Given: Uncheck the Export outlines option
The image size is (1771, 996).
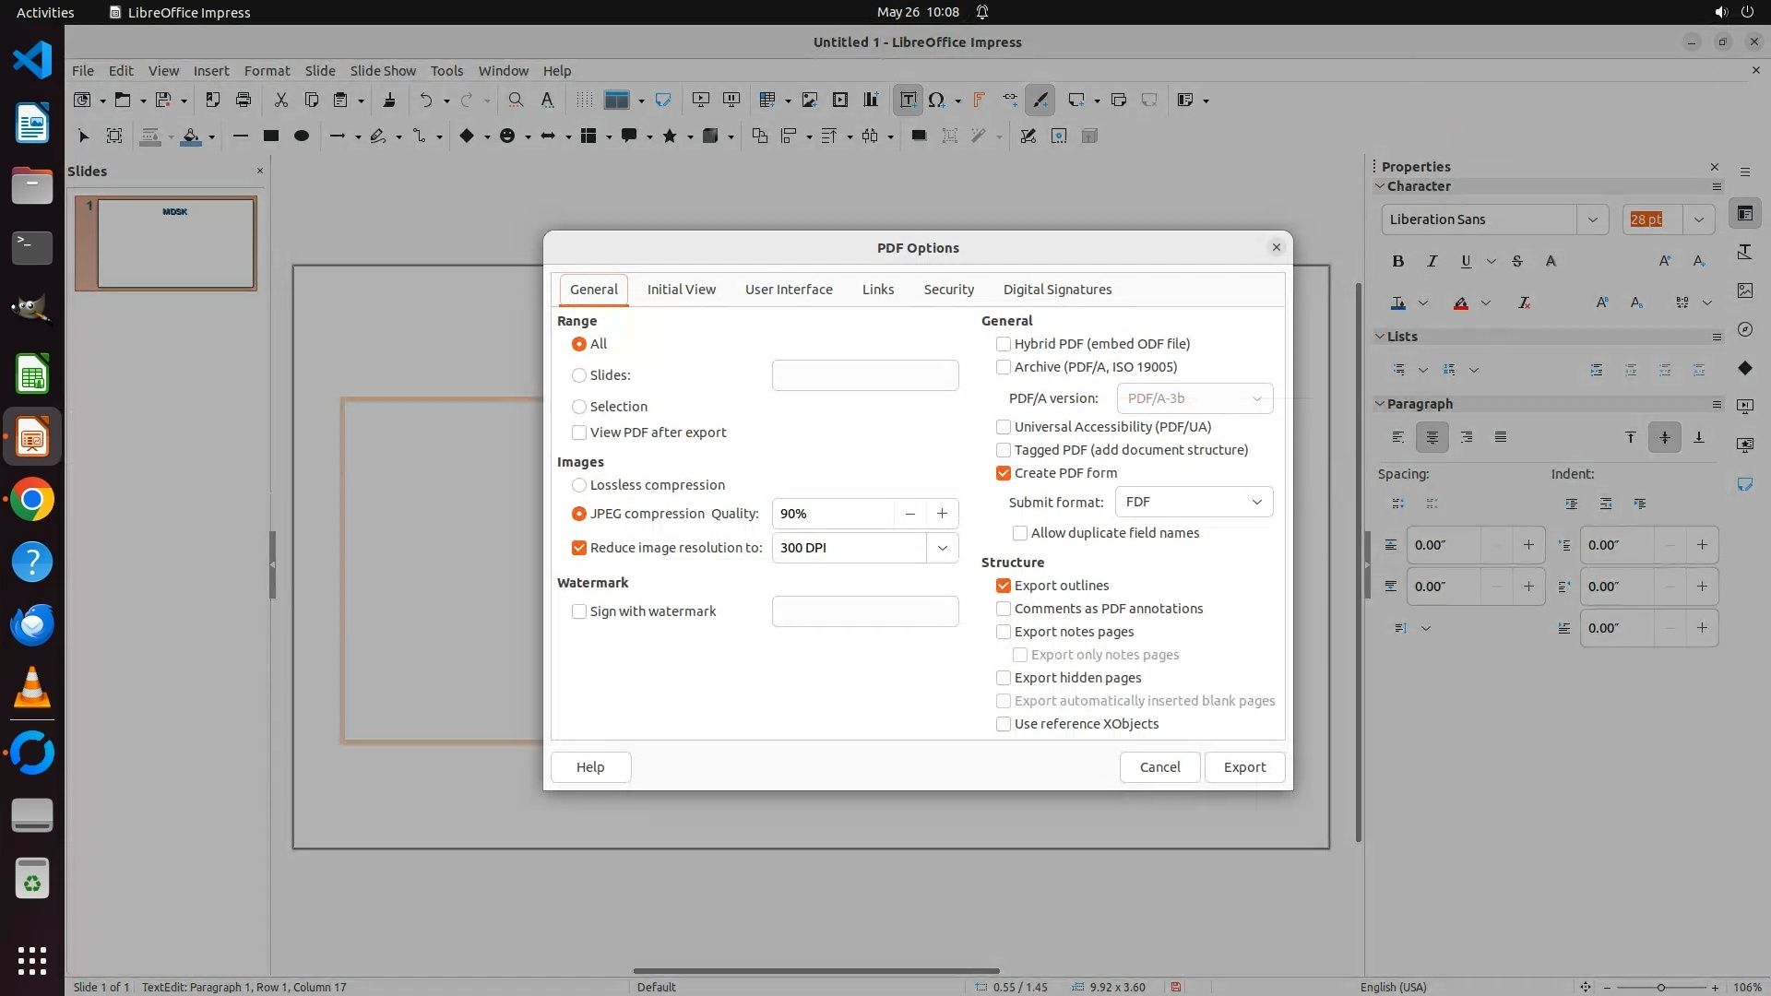Looking at the screenshot, I should coord(1004,586).
